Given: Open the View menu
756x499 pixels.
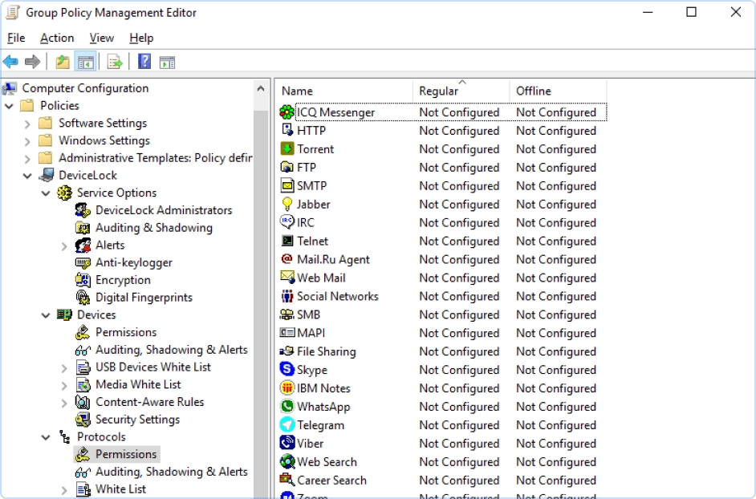Looking at the screenshot, I should 101,38.
